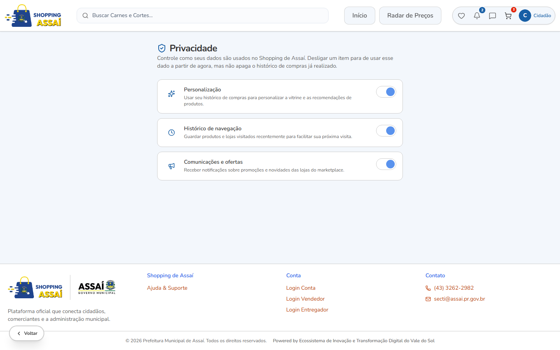Click the Comunicações megaphone icon

[x=171, y=166]
